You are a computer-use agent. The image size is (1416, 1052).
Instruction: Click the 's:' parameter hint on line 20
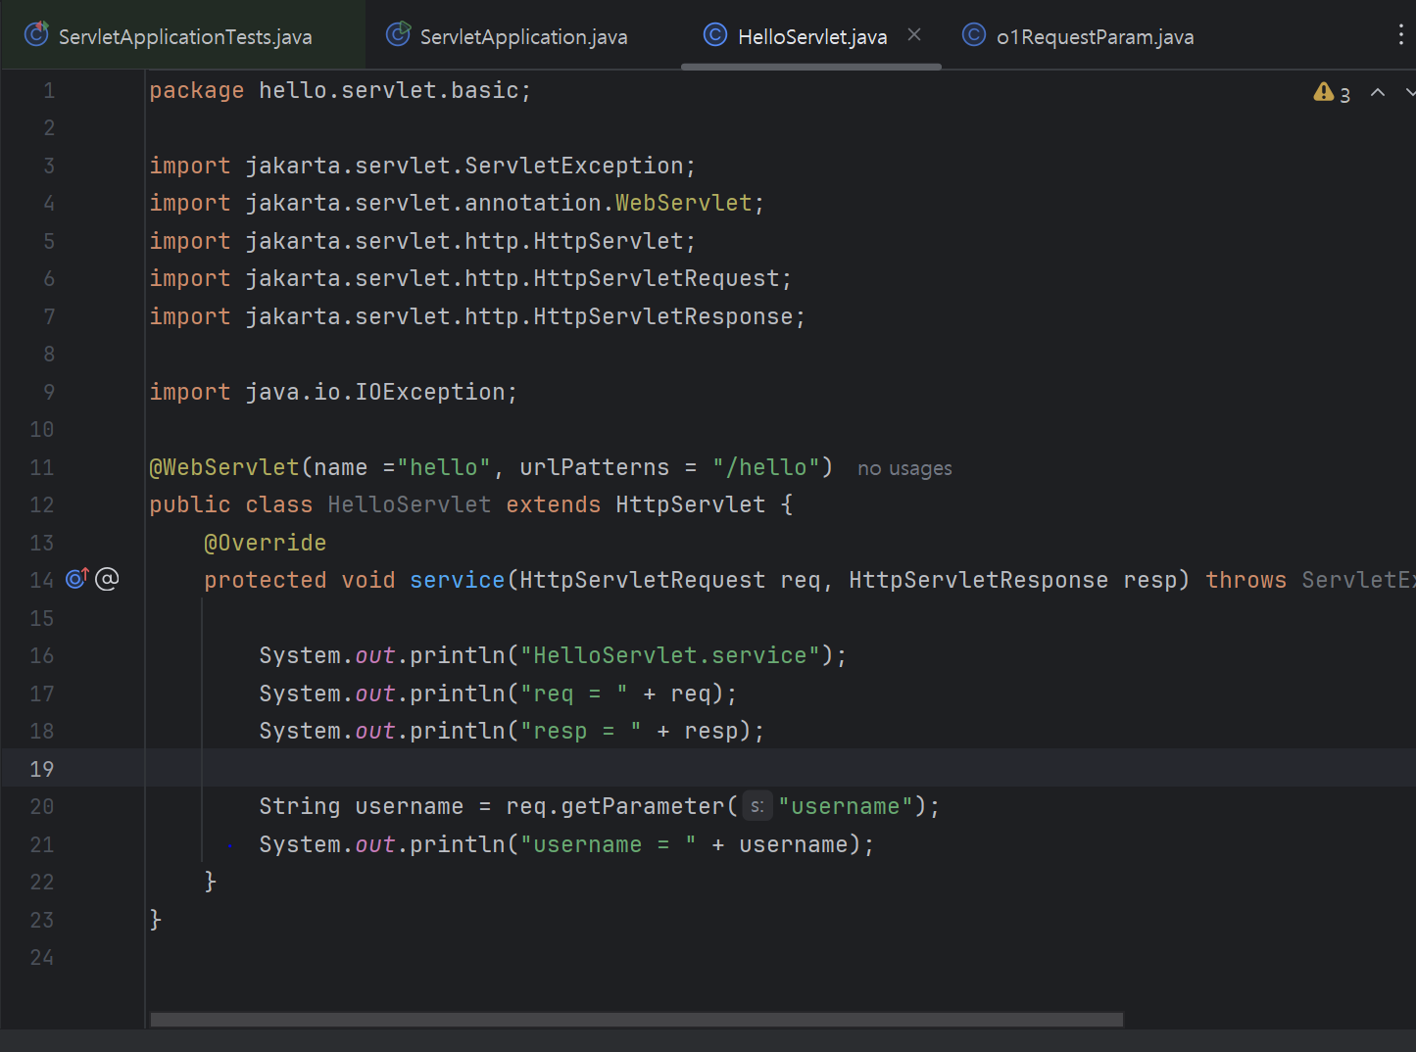pyautogui.click(x=757, y=807)
